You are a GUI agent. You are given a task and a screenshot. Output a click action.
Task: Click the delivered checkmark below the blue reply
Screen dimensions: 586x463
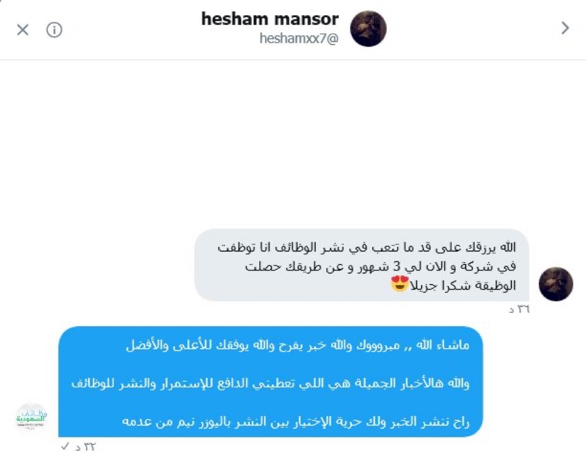click(x=65, y=446)
